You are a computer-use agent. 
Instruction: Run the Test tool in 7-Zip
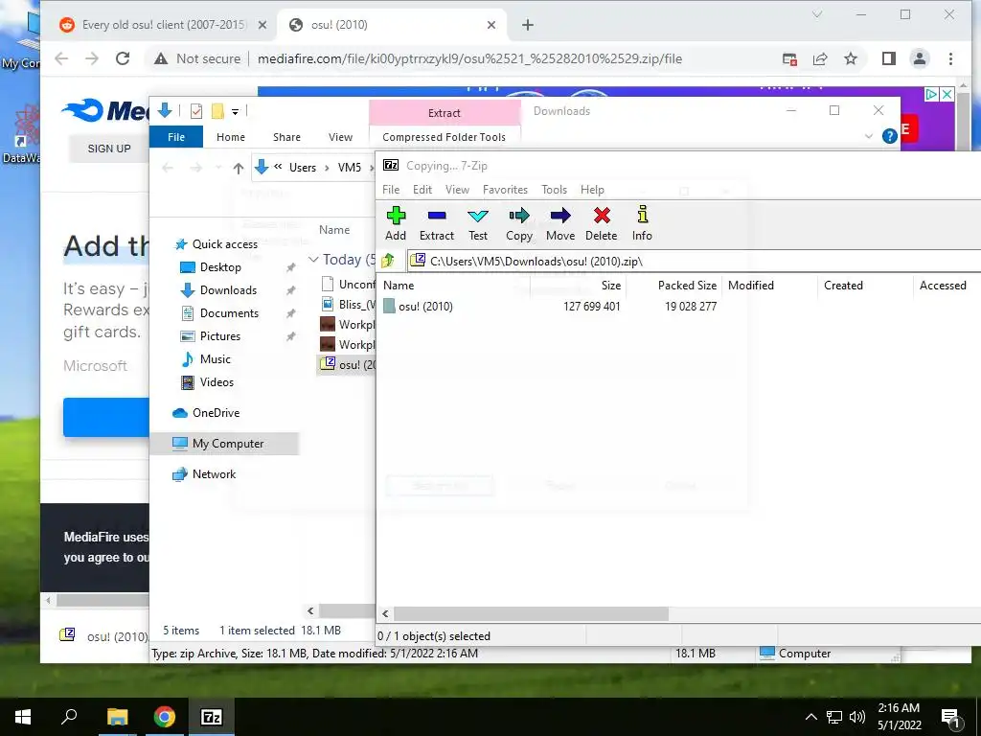click(478, 223)
